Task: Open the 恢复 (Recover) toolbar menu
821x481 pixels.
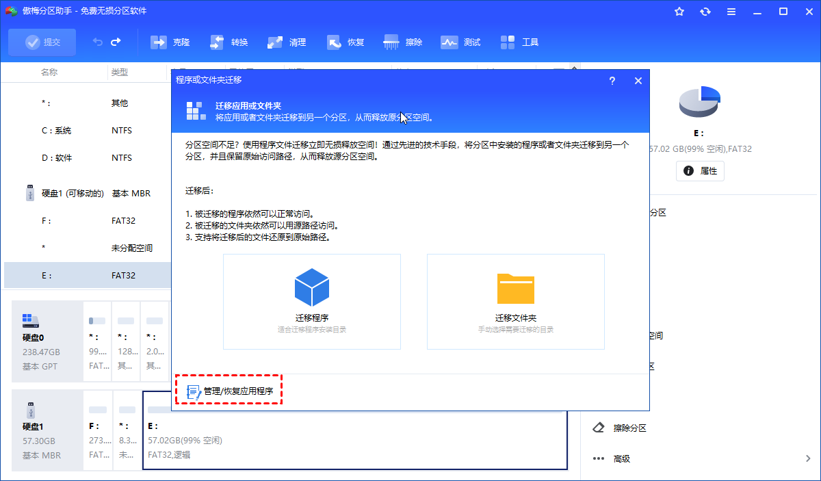Action: [346, 42]
